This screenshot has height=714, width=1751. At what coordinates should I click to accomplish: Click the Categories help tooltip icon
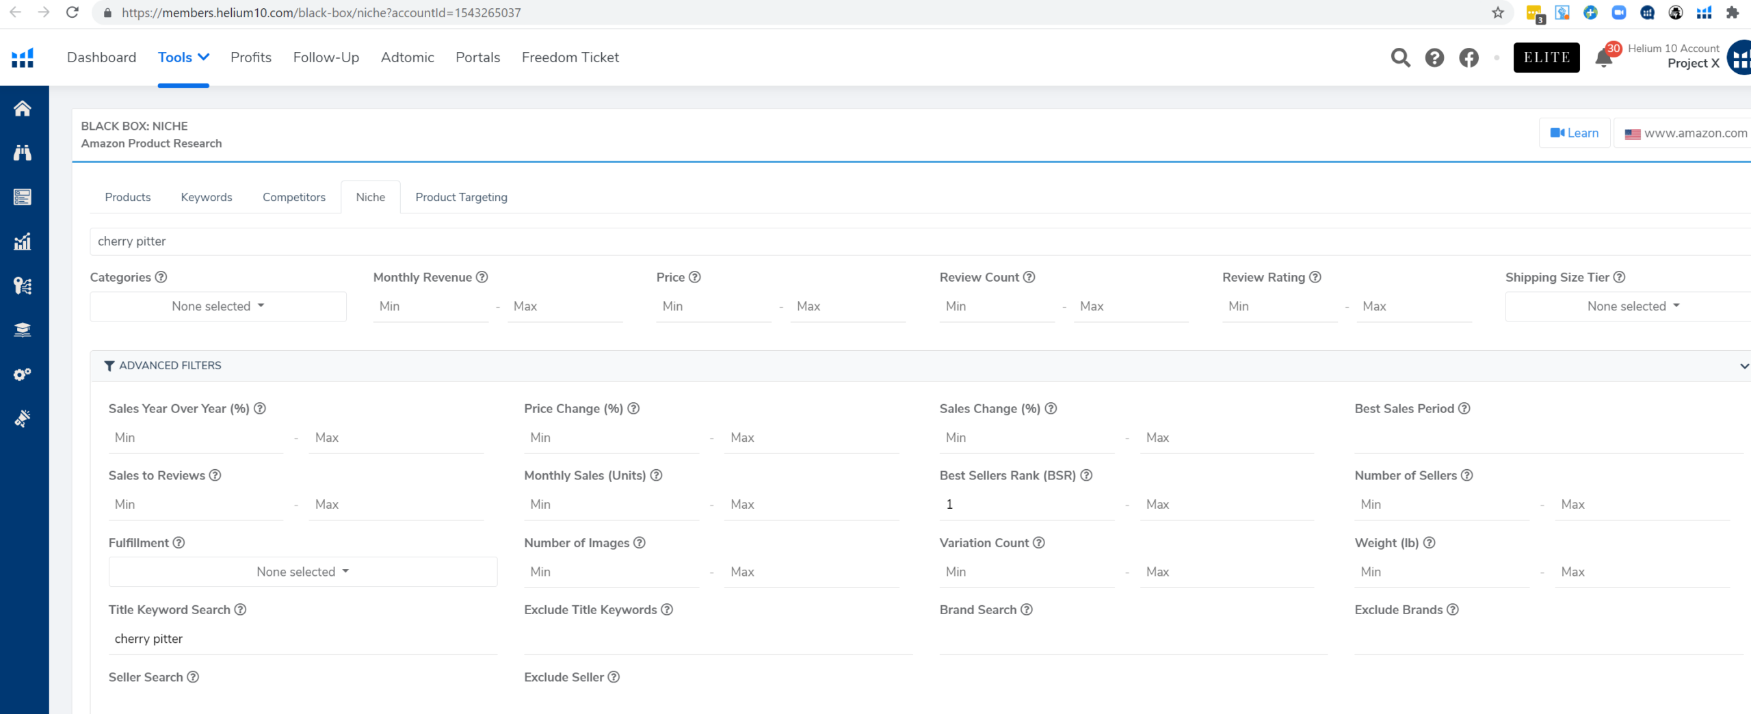pyautogui.click(x=161, y=277)
